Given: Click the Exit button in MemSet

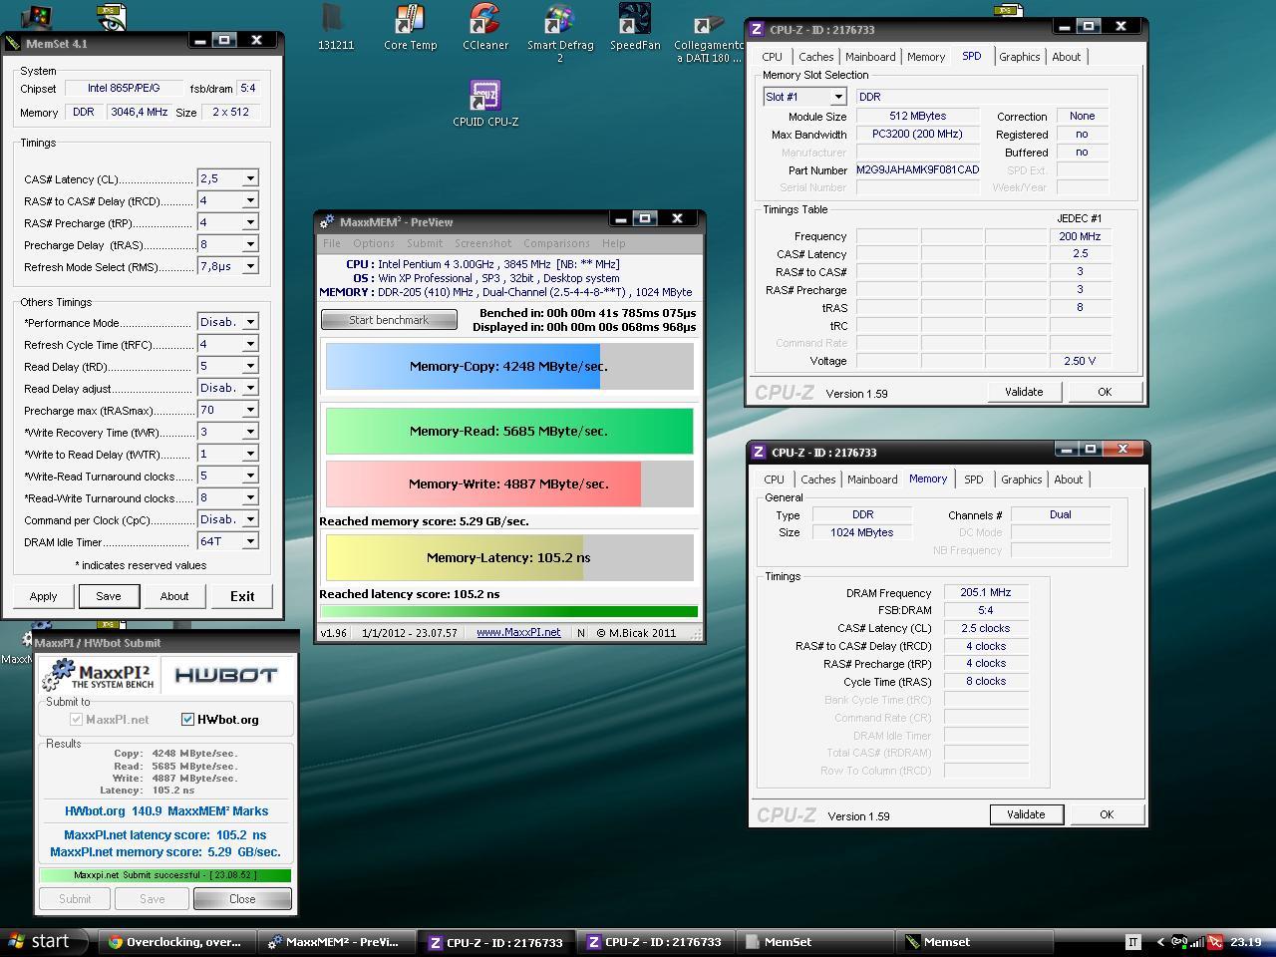Looking at the screenshot, I should click(x=242, y=596).
